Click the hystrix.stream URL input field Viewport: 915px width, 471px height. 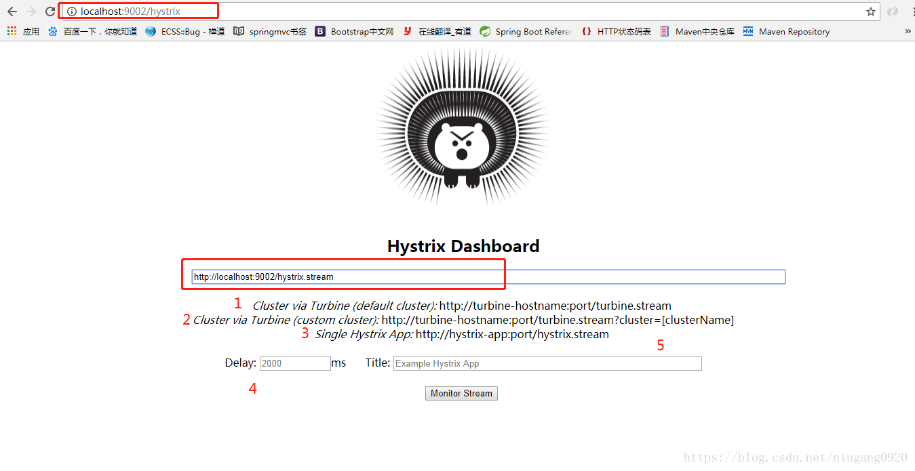point(488,277)
